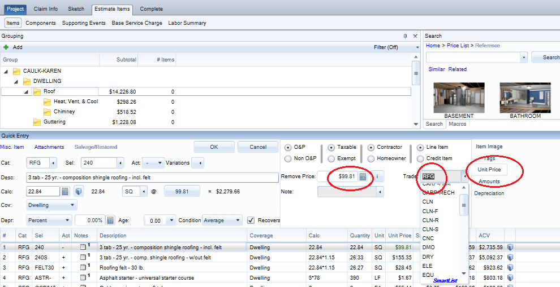Screen dimensions: 560x287
Task: Switch to the Claim Info tab
Action: pos(46,9)
